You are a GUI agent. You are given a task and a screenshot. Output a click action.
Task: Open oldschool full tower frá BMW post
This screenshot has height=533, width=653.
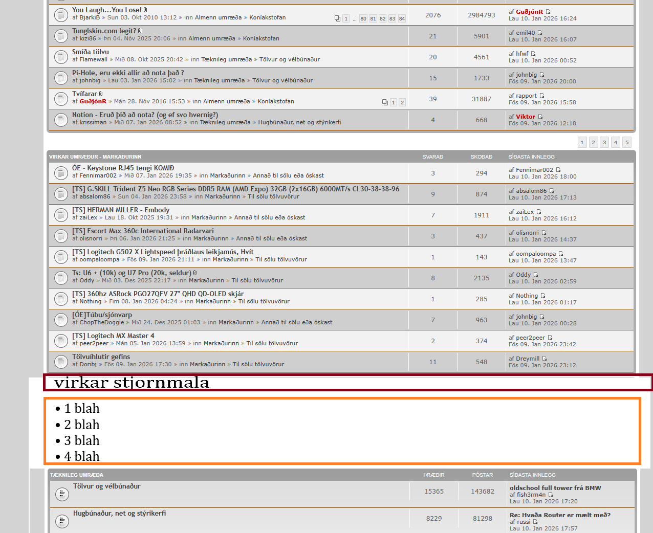click(555, 488)
